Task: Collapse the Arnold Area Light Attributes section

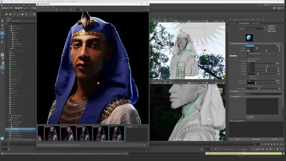Action: pos(230,43)
